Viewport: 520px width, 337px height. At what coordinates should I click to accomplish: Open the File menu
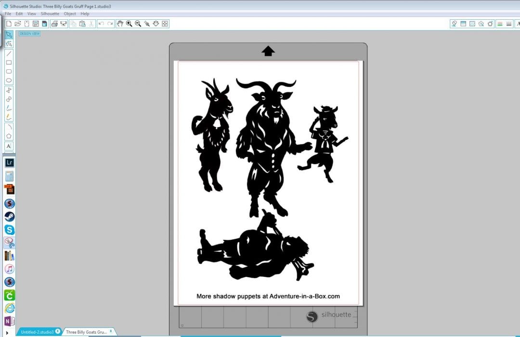8,13
